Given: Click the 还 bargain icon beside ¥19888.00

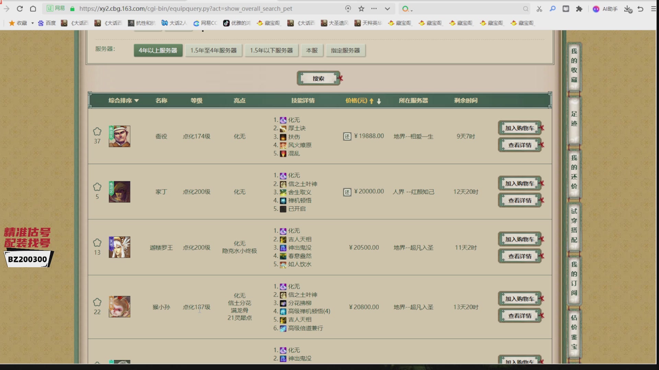Looking at the screenshot, I should (347, 137).
